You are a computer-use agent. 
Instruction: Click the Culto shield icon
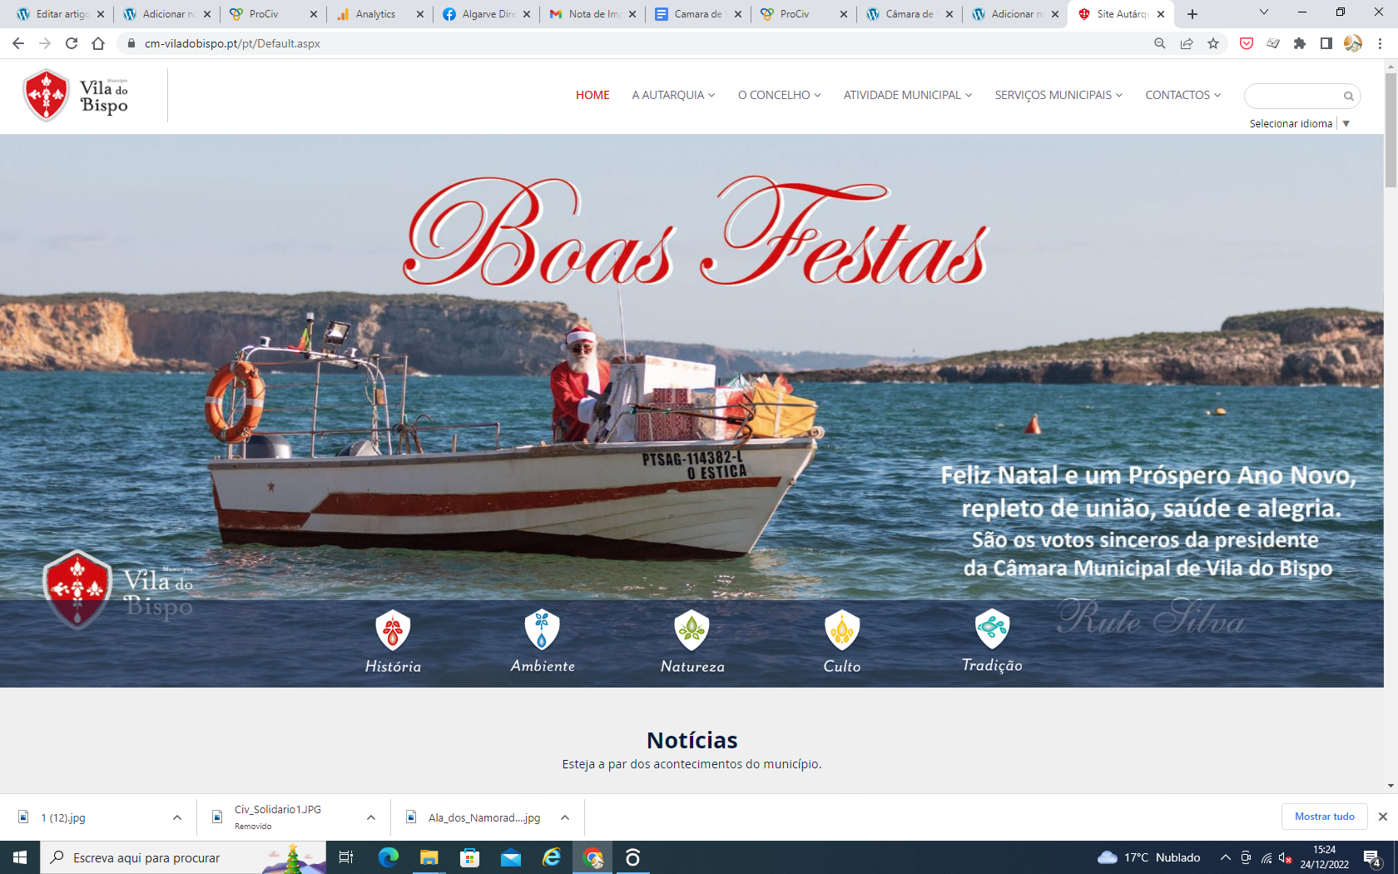click(842, 630)
